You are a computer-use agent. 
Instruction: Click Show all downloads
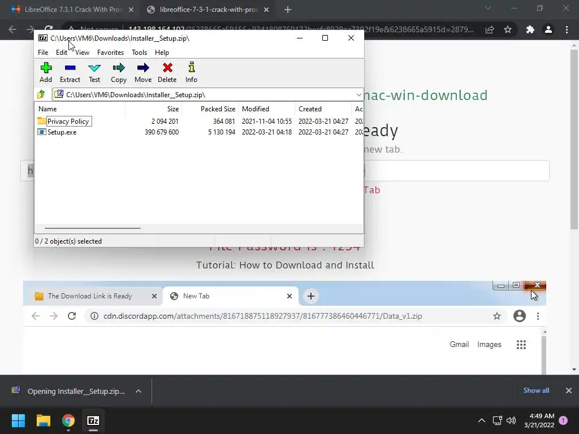tap(536, 390)
